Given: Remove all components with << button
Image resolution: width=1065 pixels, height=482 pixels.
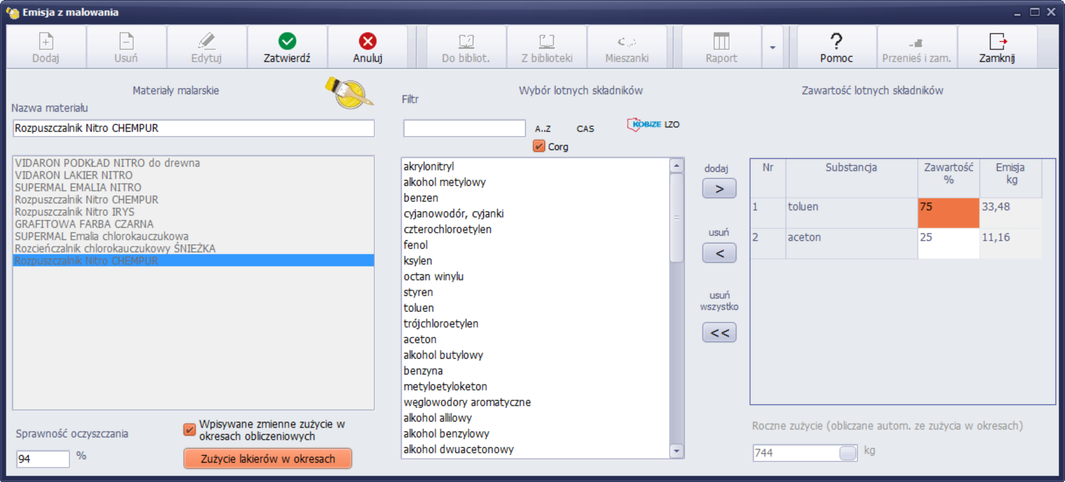Looking at the screenshot, I should (x=719, y=333).
